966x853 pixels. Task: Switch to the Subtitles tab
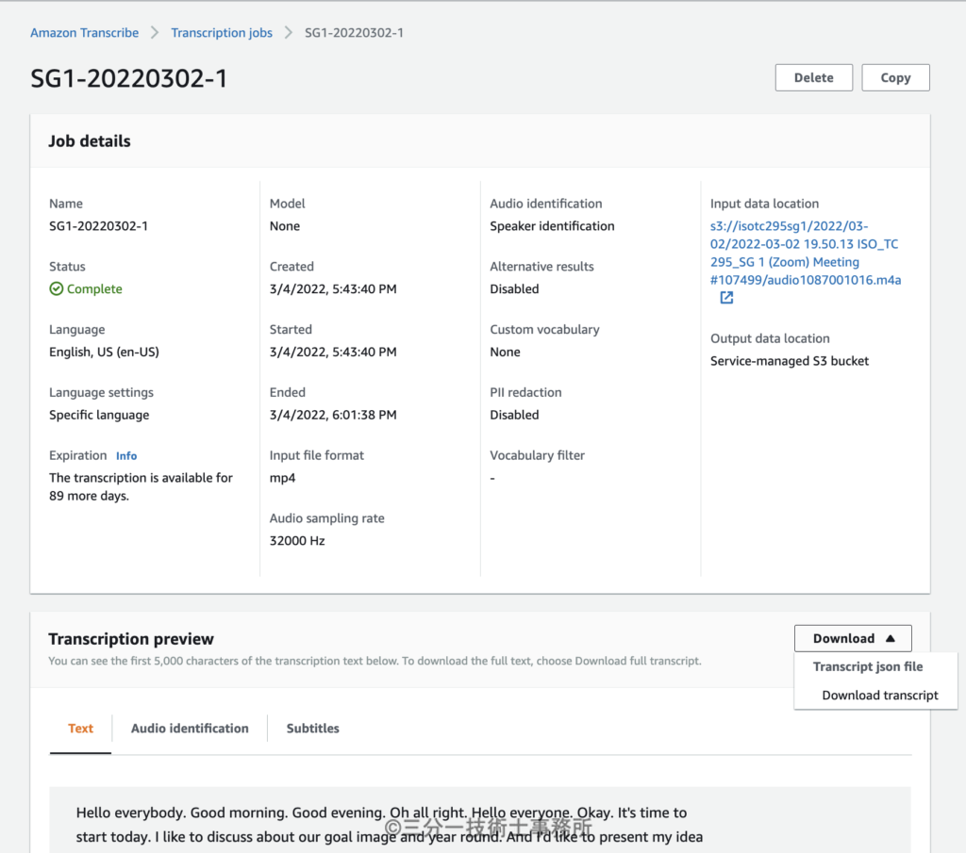click(x=313, y=728)
